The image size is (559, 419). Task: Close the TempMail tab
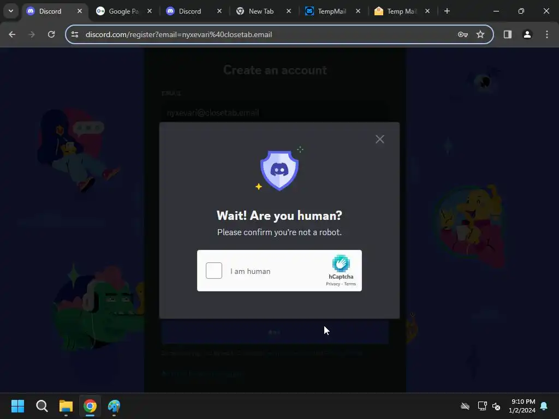[x=358, y=11]
